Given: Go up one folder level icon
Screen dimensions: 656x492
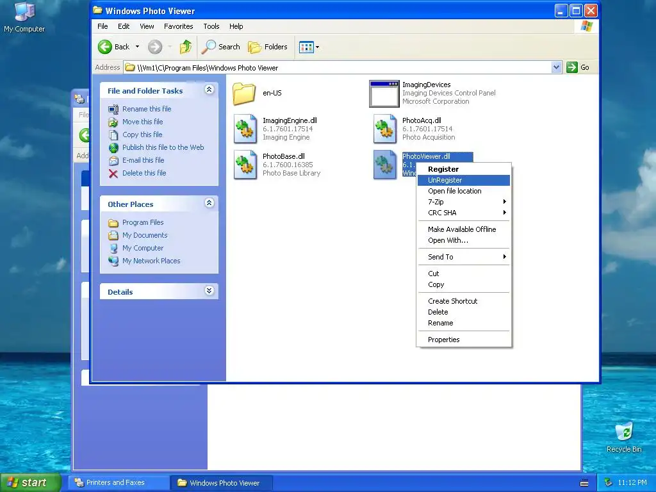Looking at the screenshot, I should 186,47.
